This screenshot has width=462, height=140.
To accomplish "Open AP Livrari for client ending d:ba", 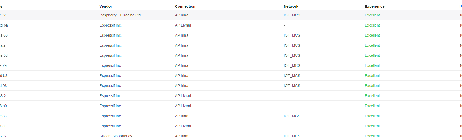I will 183,25.
